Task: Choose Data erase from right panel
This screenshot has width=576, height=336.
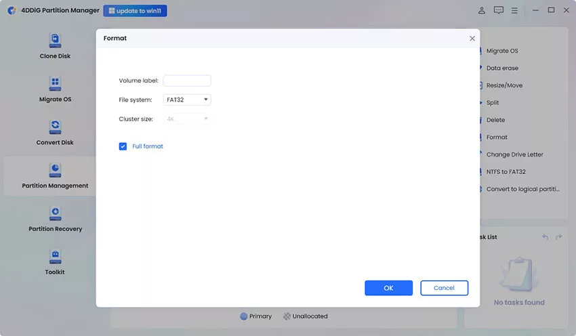Action: click(502, 68)
